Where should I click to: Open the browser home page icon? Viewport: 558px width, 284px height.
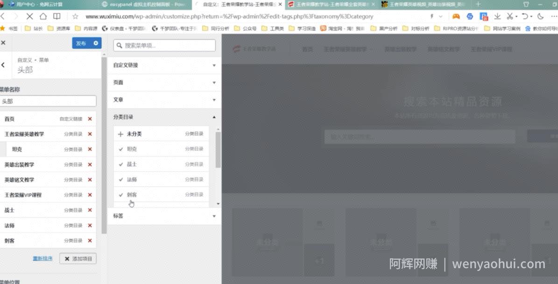point(43,16)
